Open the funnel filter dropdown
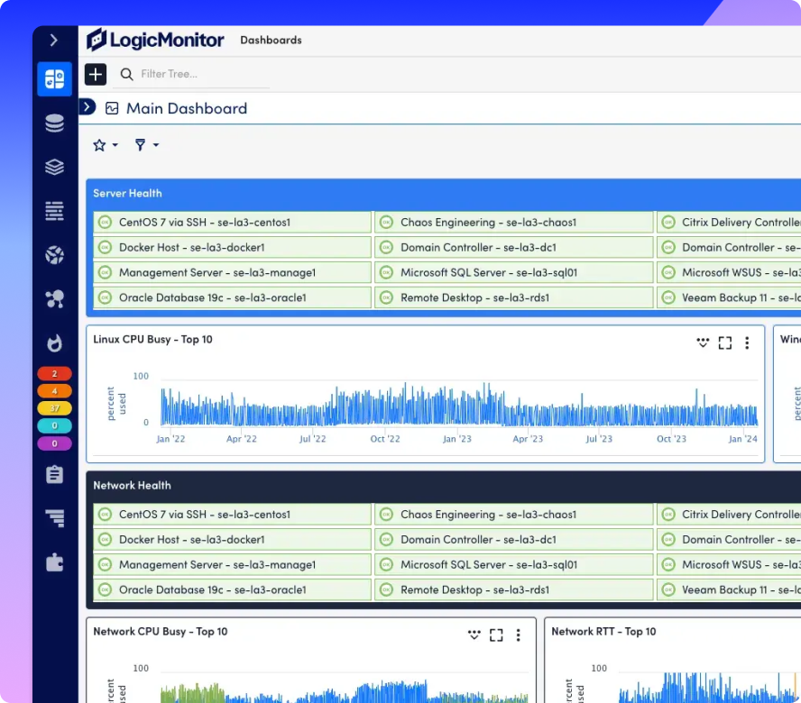The width and height of the screenshot is (801, 703). pyautogui.click(x=147, y=145)
